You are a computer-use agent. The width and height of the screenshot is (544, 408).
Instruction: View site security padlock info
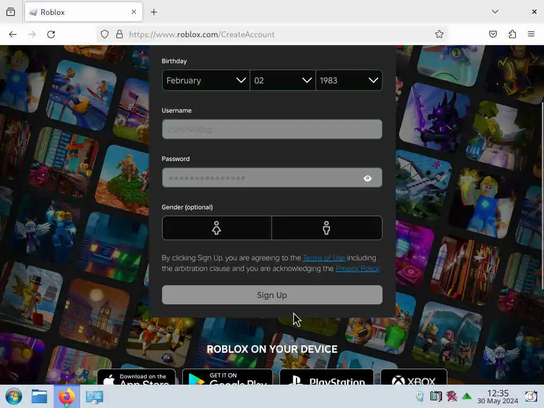pos(120,35)
